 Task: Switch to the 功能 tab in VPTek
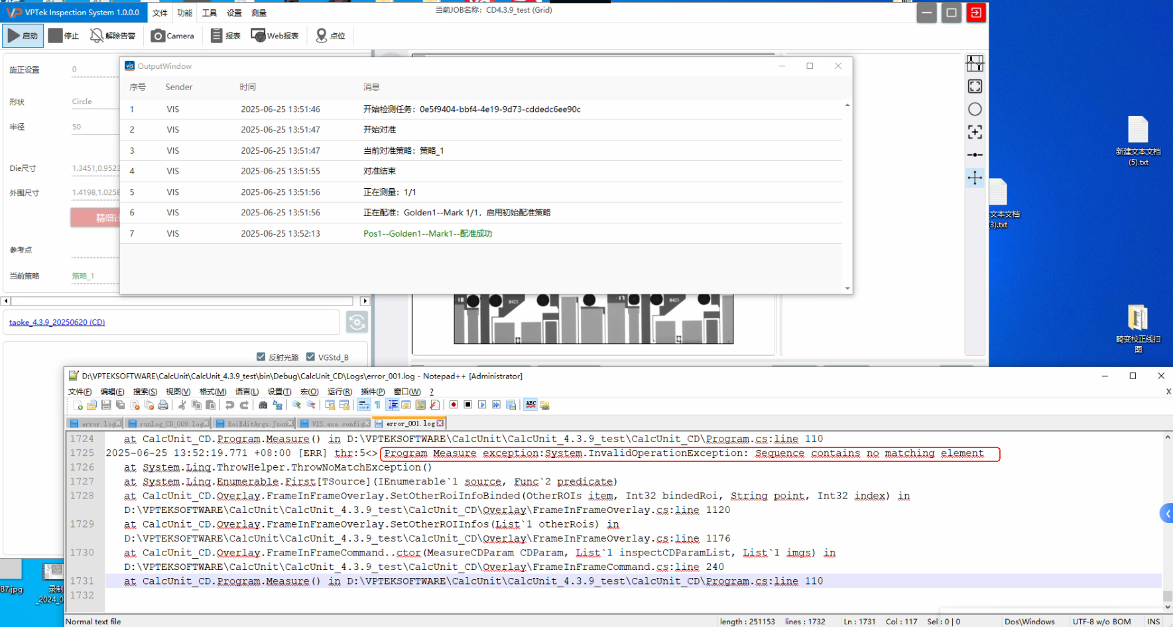(x=185, y=13)
